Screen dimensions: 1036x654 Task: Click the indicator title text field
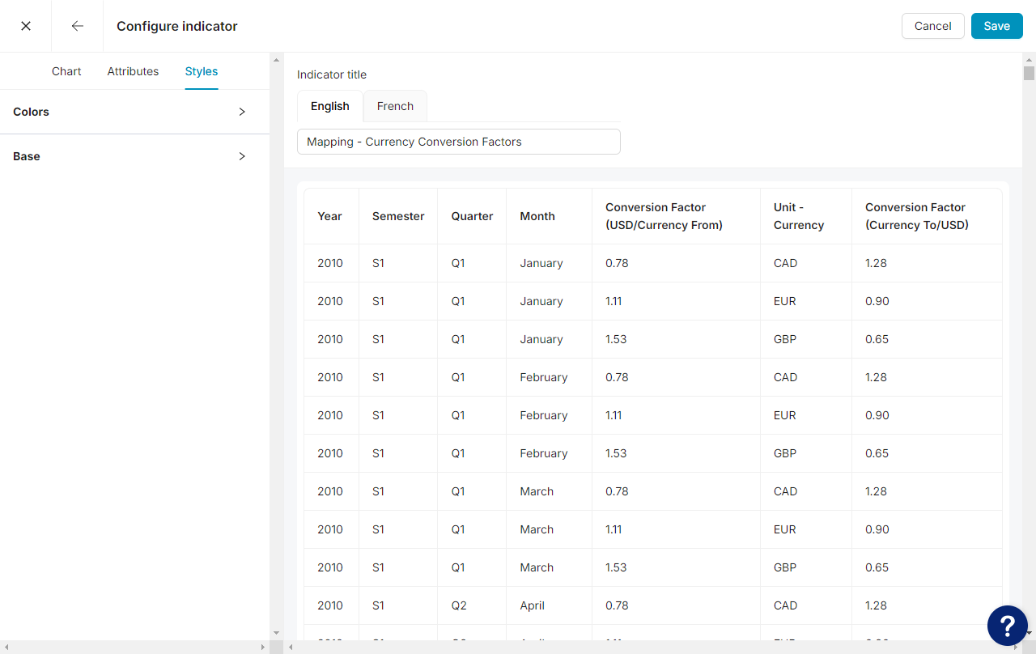pyautogui.click(x=458, y=141)
